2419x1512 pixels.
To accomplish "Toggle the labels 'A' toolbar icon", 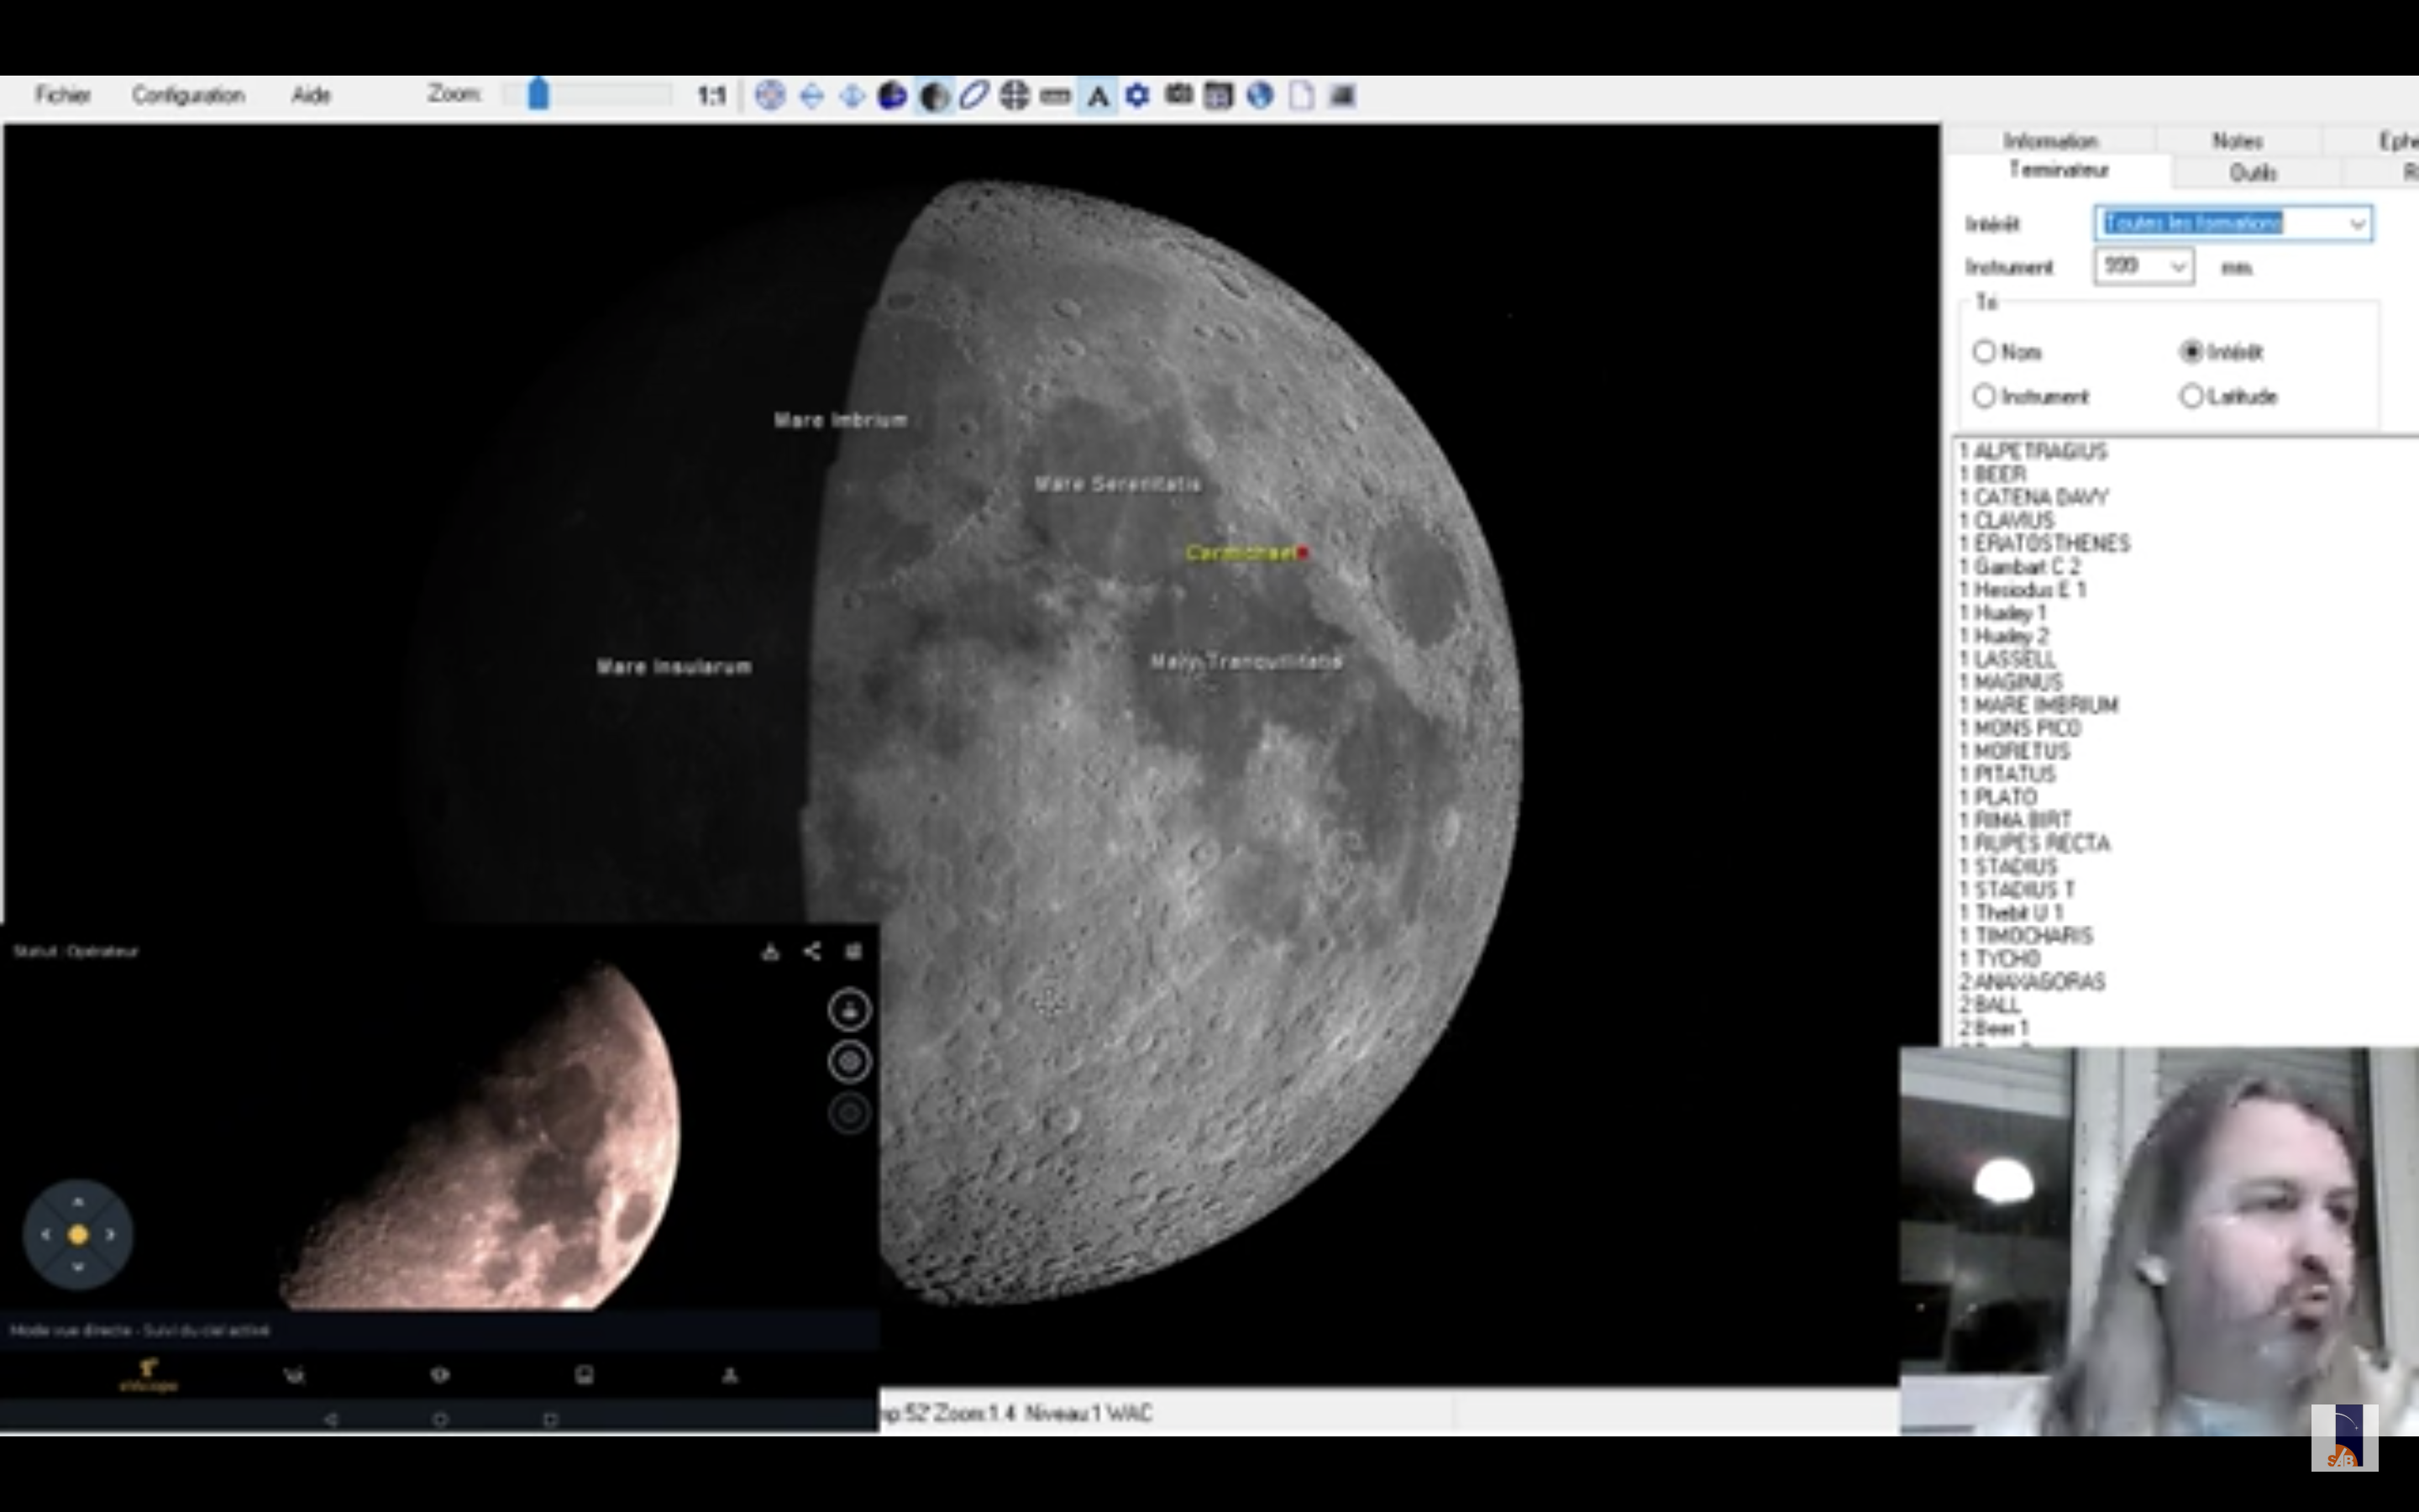I will point(1098,96).
